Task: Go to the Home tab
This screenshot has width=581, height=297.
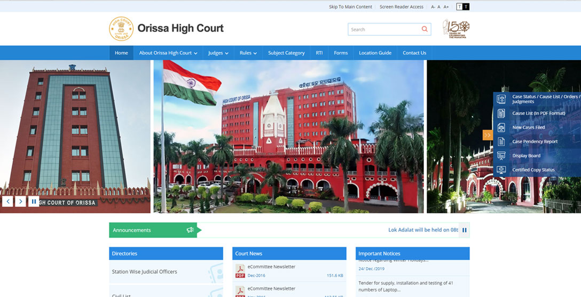Action: click(121, 53)
